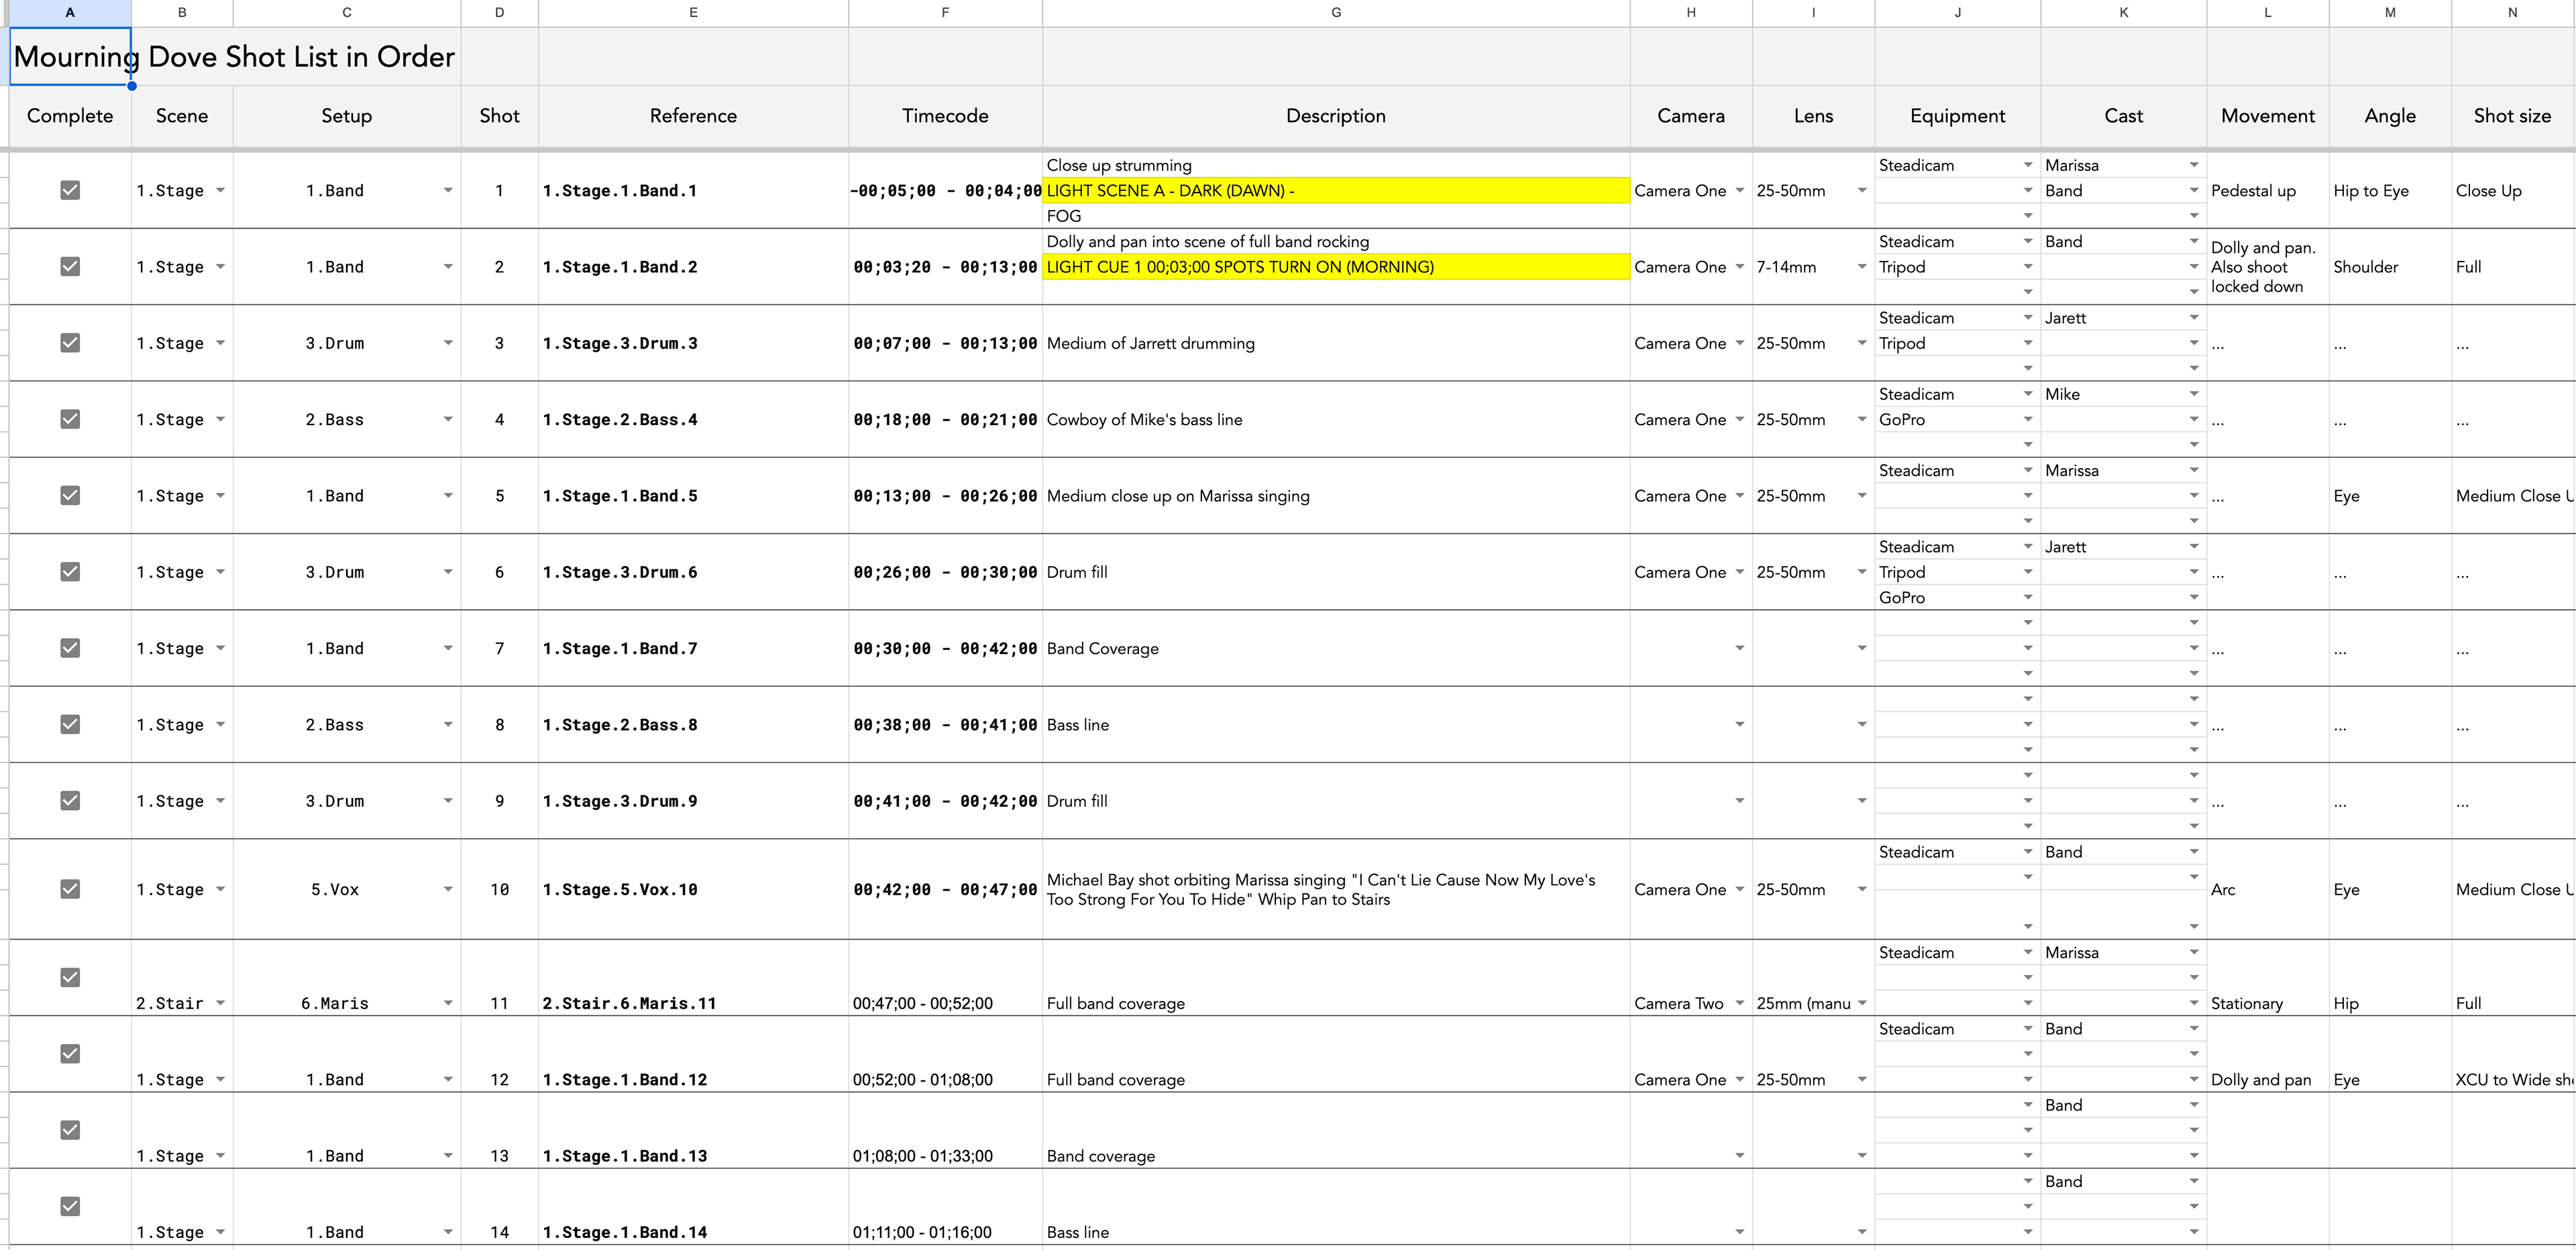Click the Shot size column heading cell
The height and width of the screenshot is (1250, 2576).
(x=2512, y=116)
